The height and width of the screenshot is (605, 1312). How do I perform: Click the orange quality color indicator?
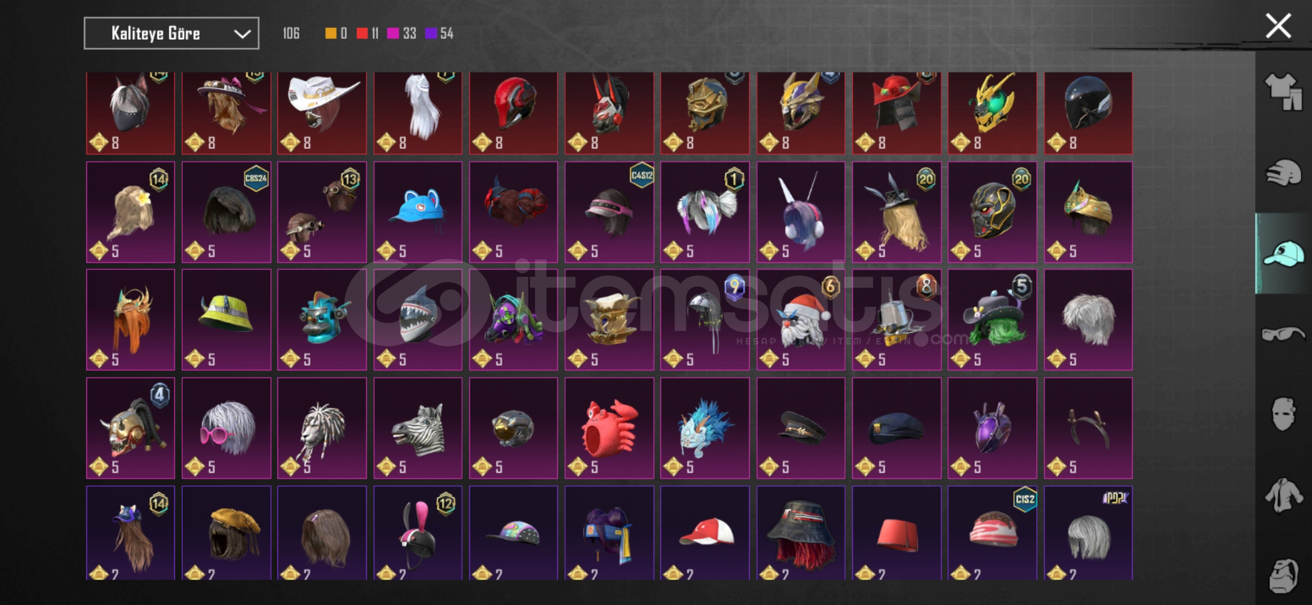(331, 34)
